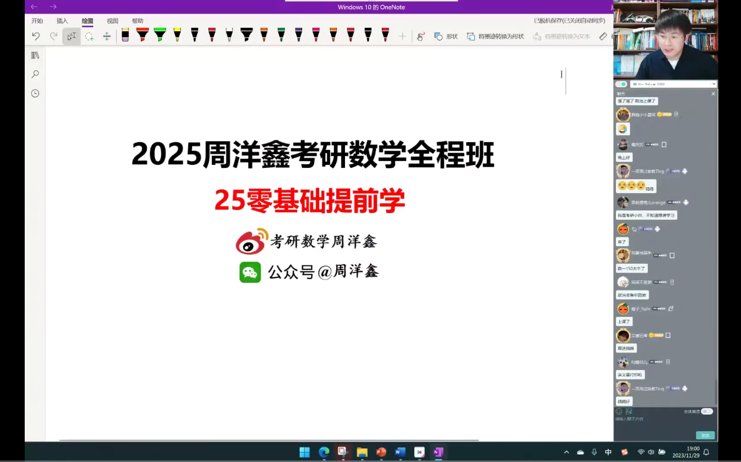The image size is (741, 462).
Task: Activate the select objects or type text tool
Action: tap(72, 36)
